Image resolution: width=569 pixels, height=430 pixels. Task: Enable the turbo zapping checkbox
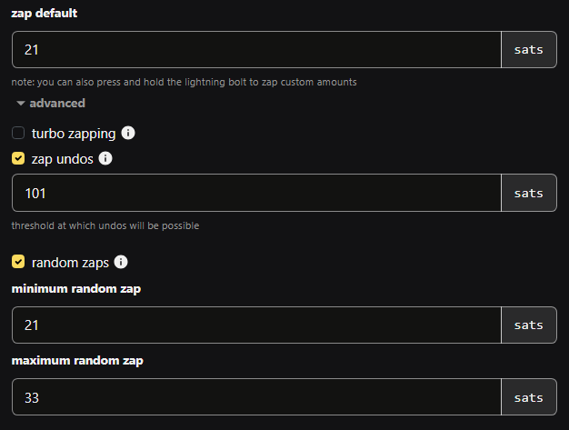coord(18,133)
